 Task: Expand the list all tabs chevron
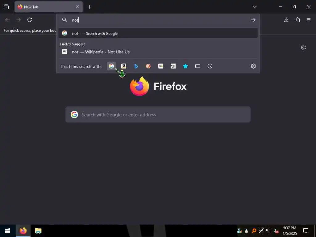point(255,7)
